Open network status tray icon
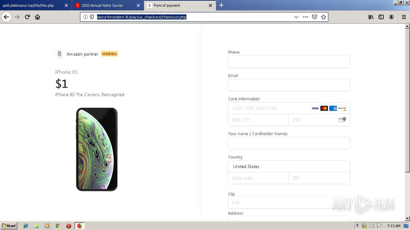The width and height of the screenshot is (410, 230). pos(364,226)
